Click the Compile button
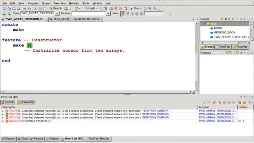The image size is (254, 143). (x=89, y=8)
